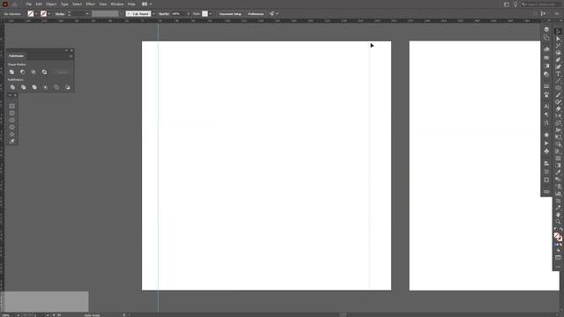Click the Outline pathfinder icon
The image size is (564, 317).
(x=56, y=87)
